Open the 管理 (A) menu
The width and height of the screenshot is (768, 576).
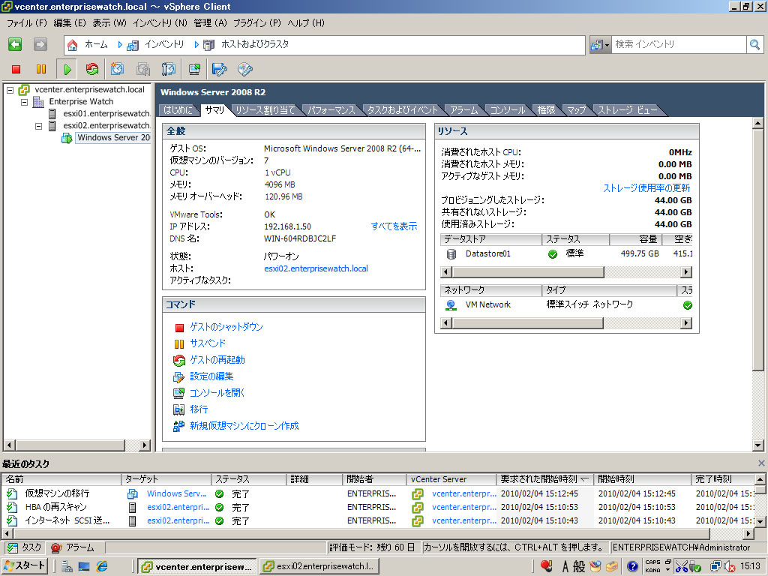(x=210, y=23)
